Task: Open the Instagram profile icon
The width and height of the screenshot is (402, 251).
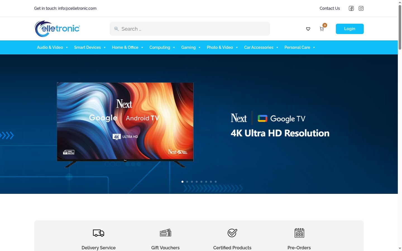Action: coord(361,8)
